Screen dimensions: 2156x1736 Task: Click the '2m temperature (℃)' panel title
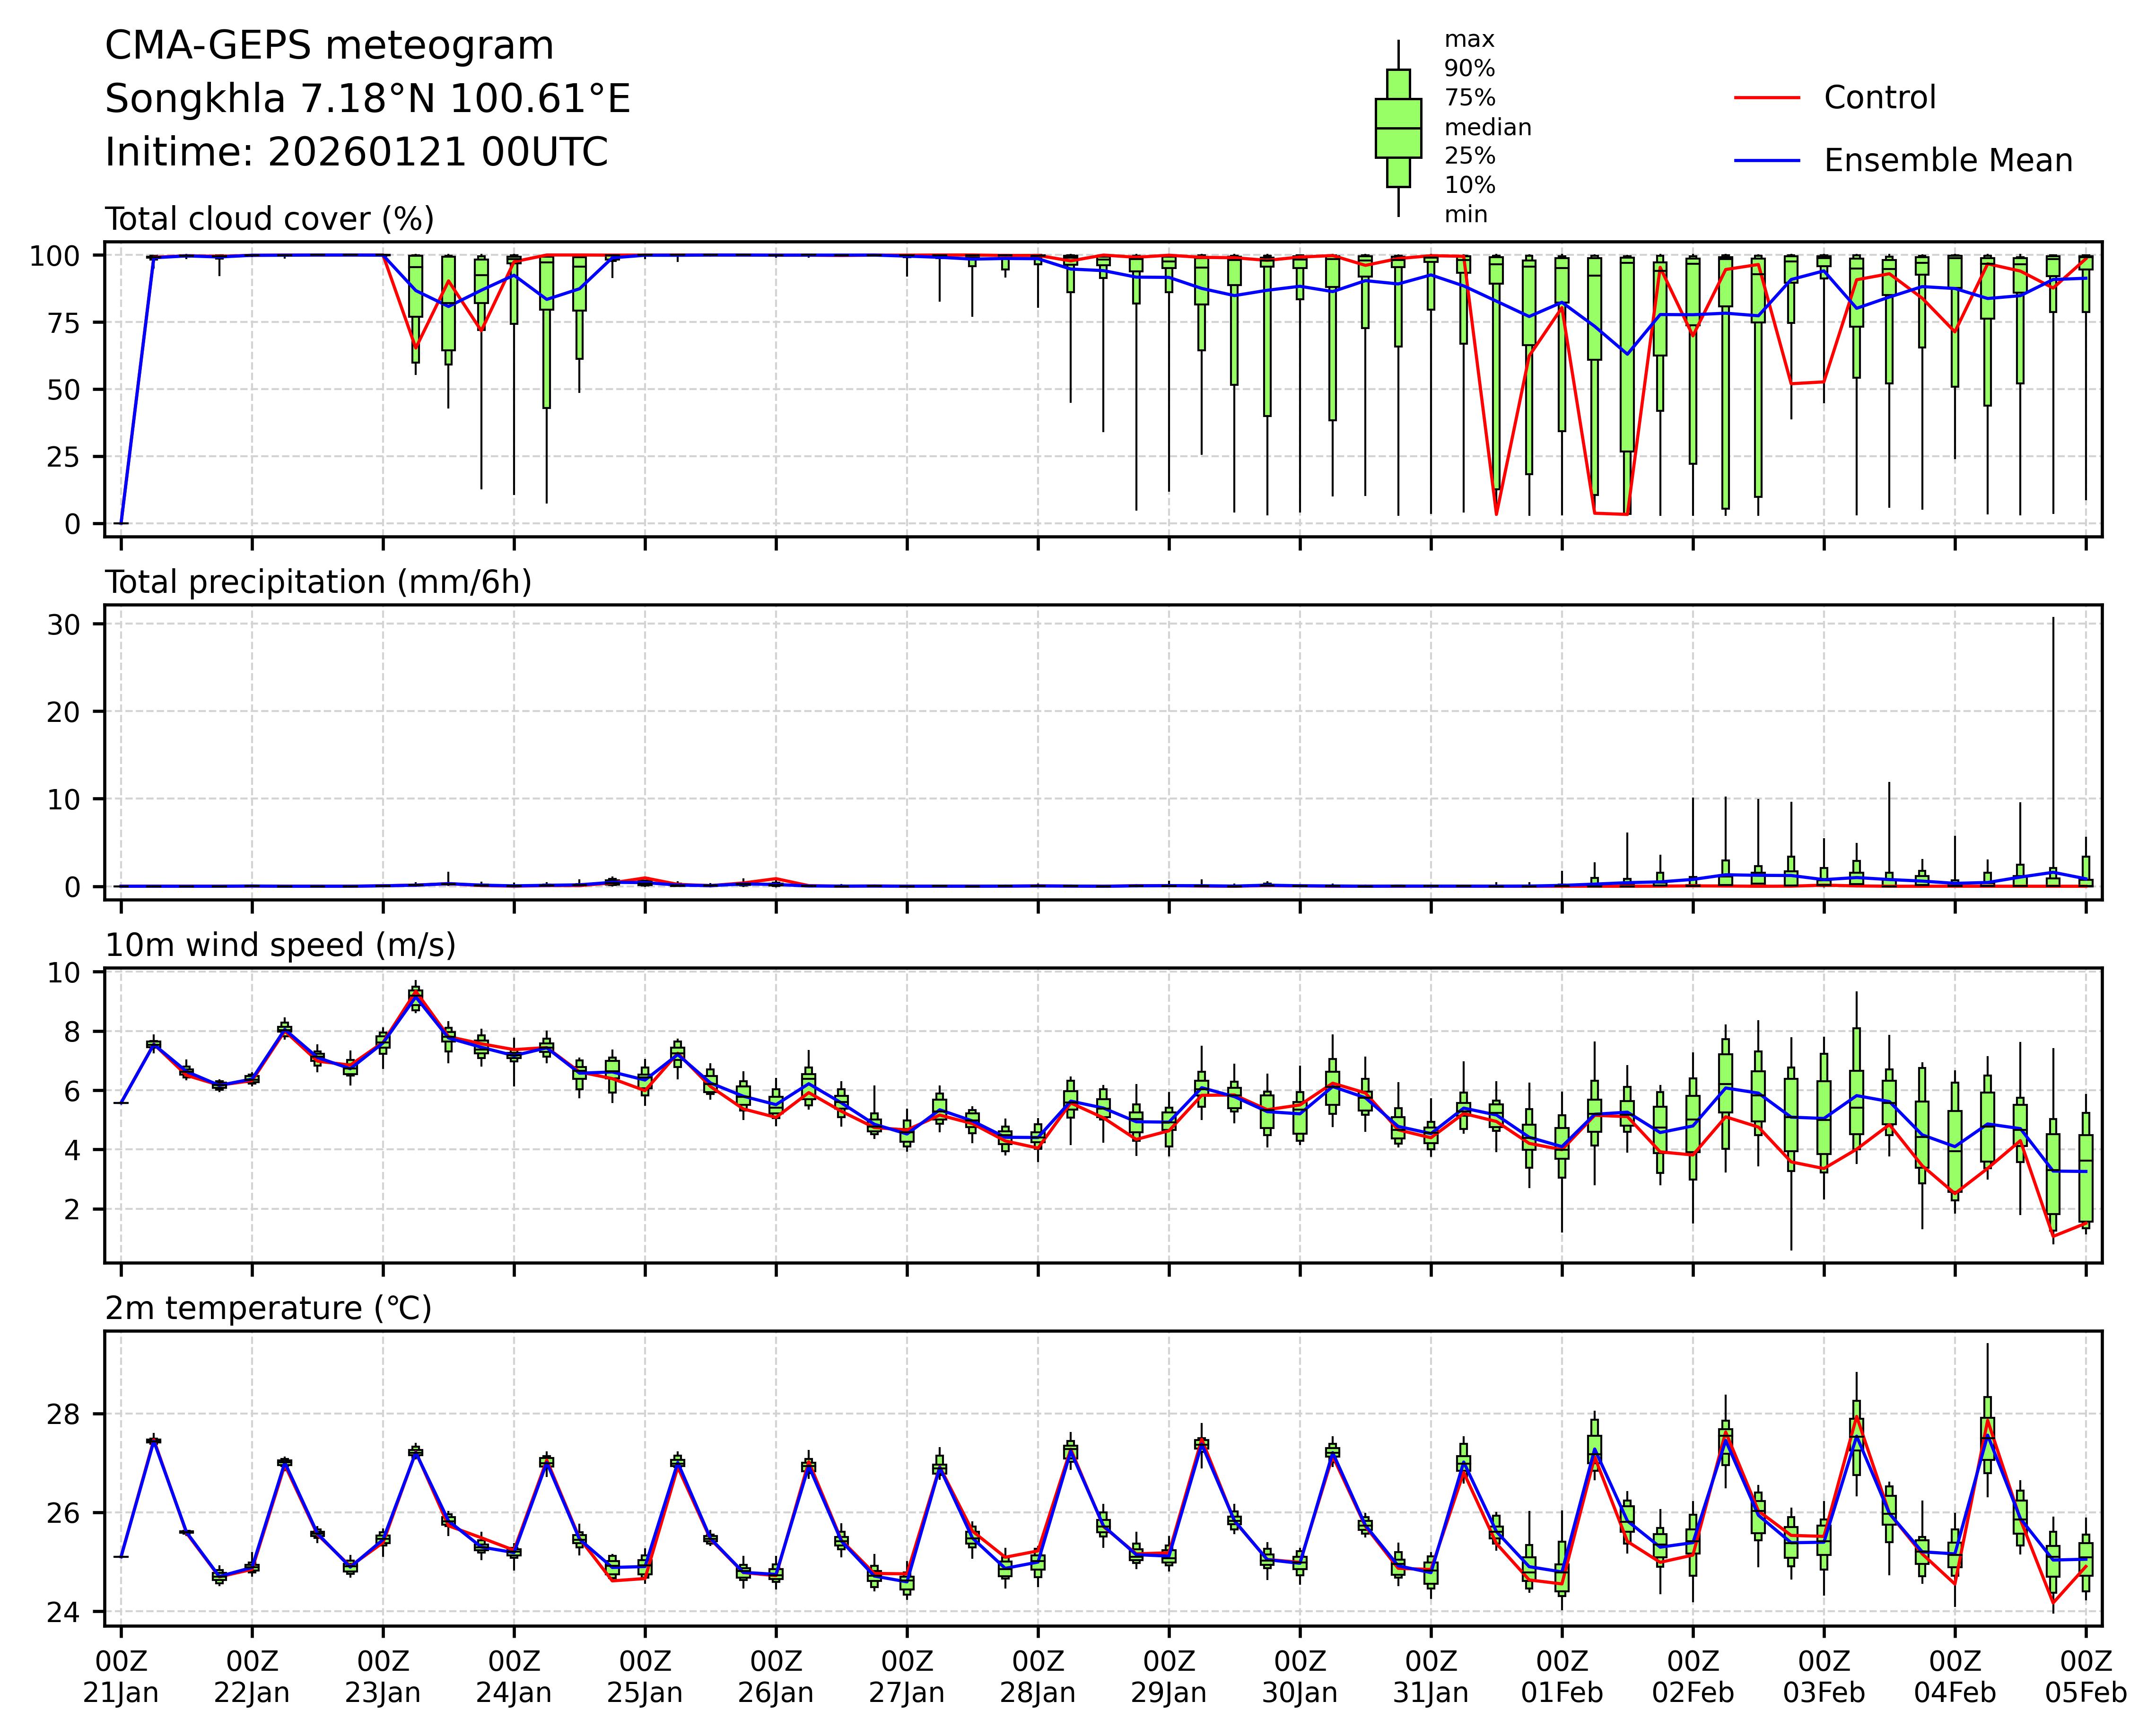[x=268, y=1308]
